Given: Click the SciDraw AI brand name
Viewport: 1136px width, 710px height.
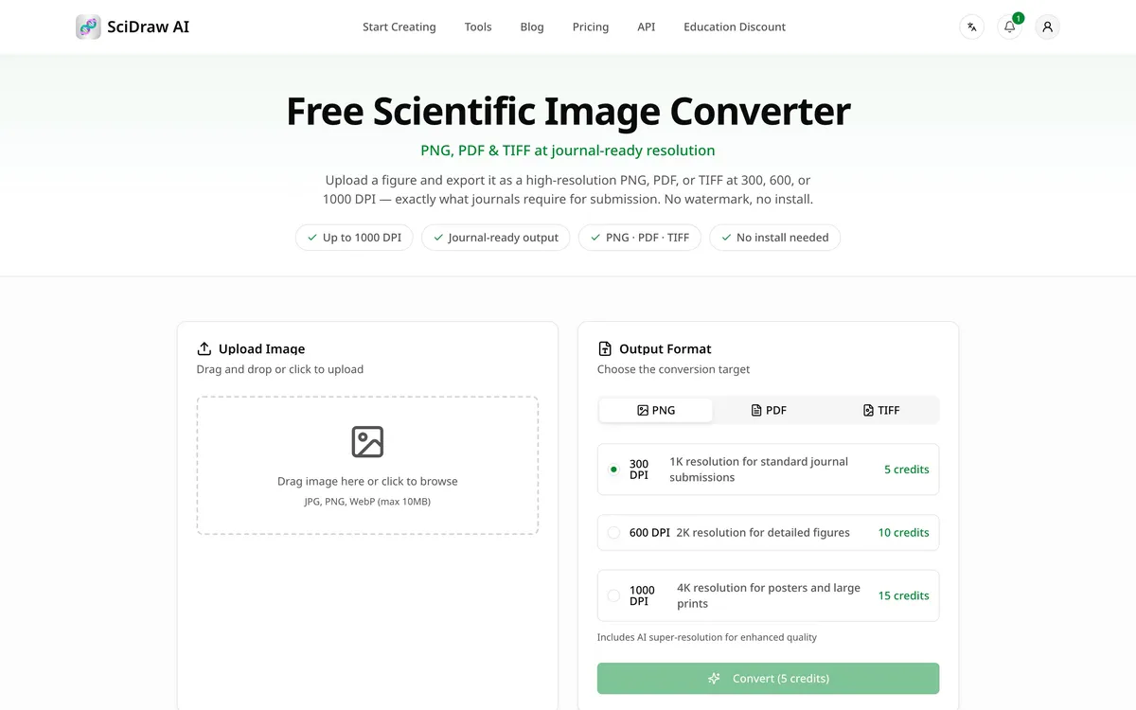Looking at the screenshot, I should tap(149, 27).
